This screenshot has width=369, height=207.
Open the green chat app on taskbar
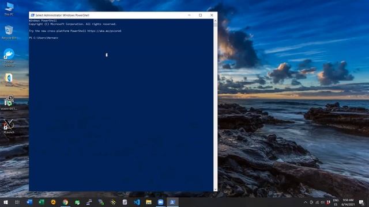click(77, 202)
